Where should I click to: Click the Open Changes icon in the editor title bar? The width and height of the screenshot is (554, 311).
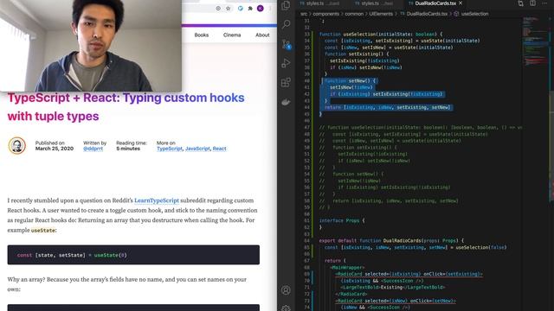tap(520, 3)
